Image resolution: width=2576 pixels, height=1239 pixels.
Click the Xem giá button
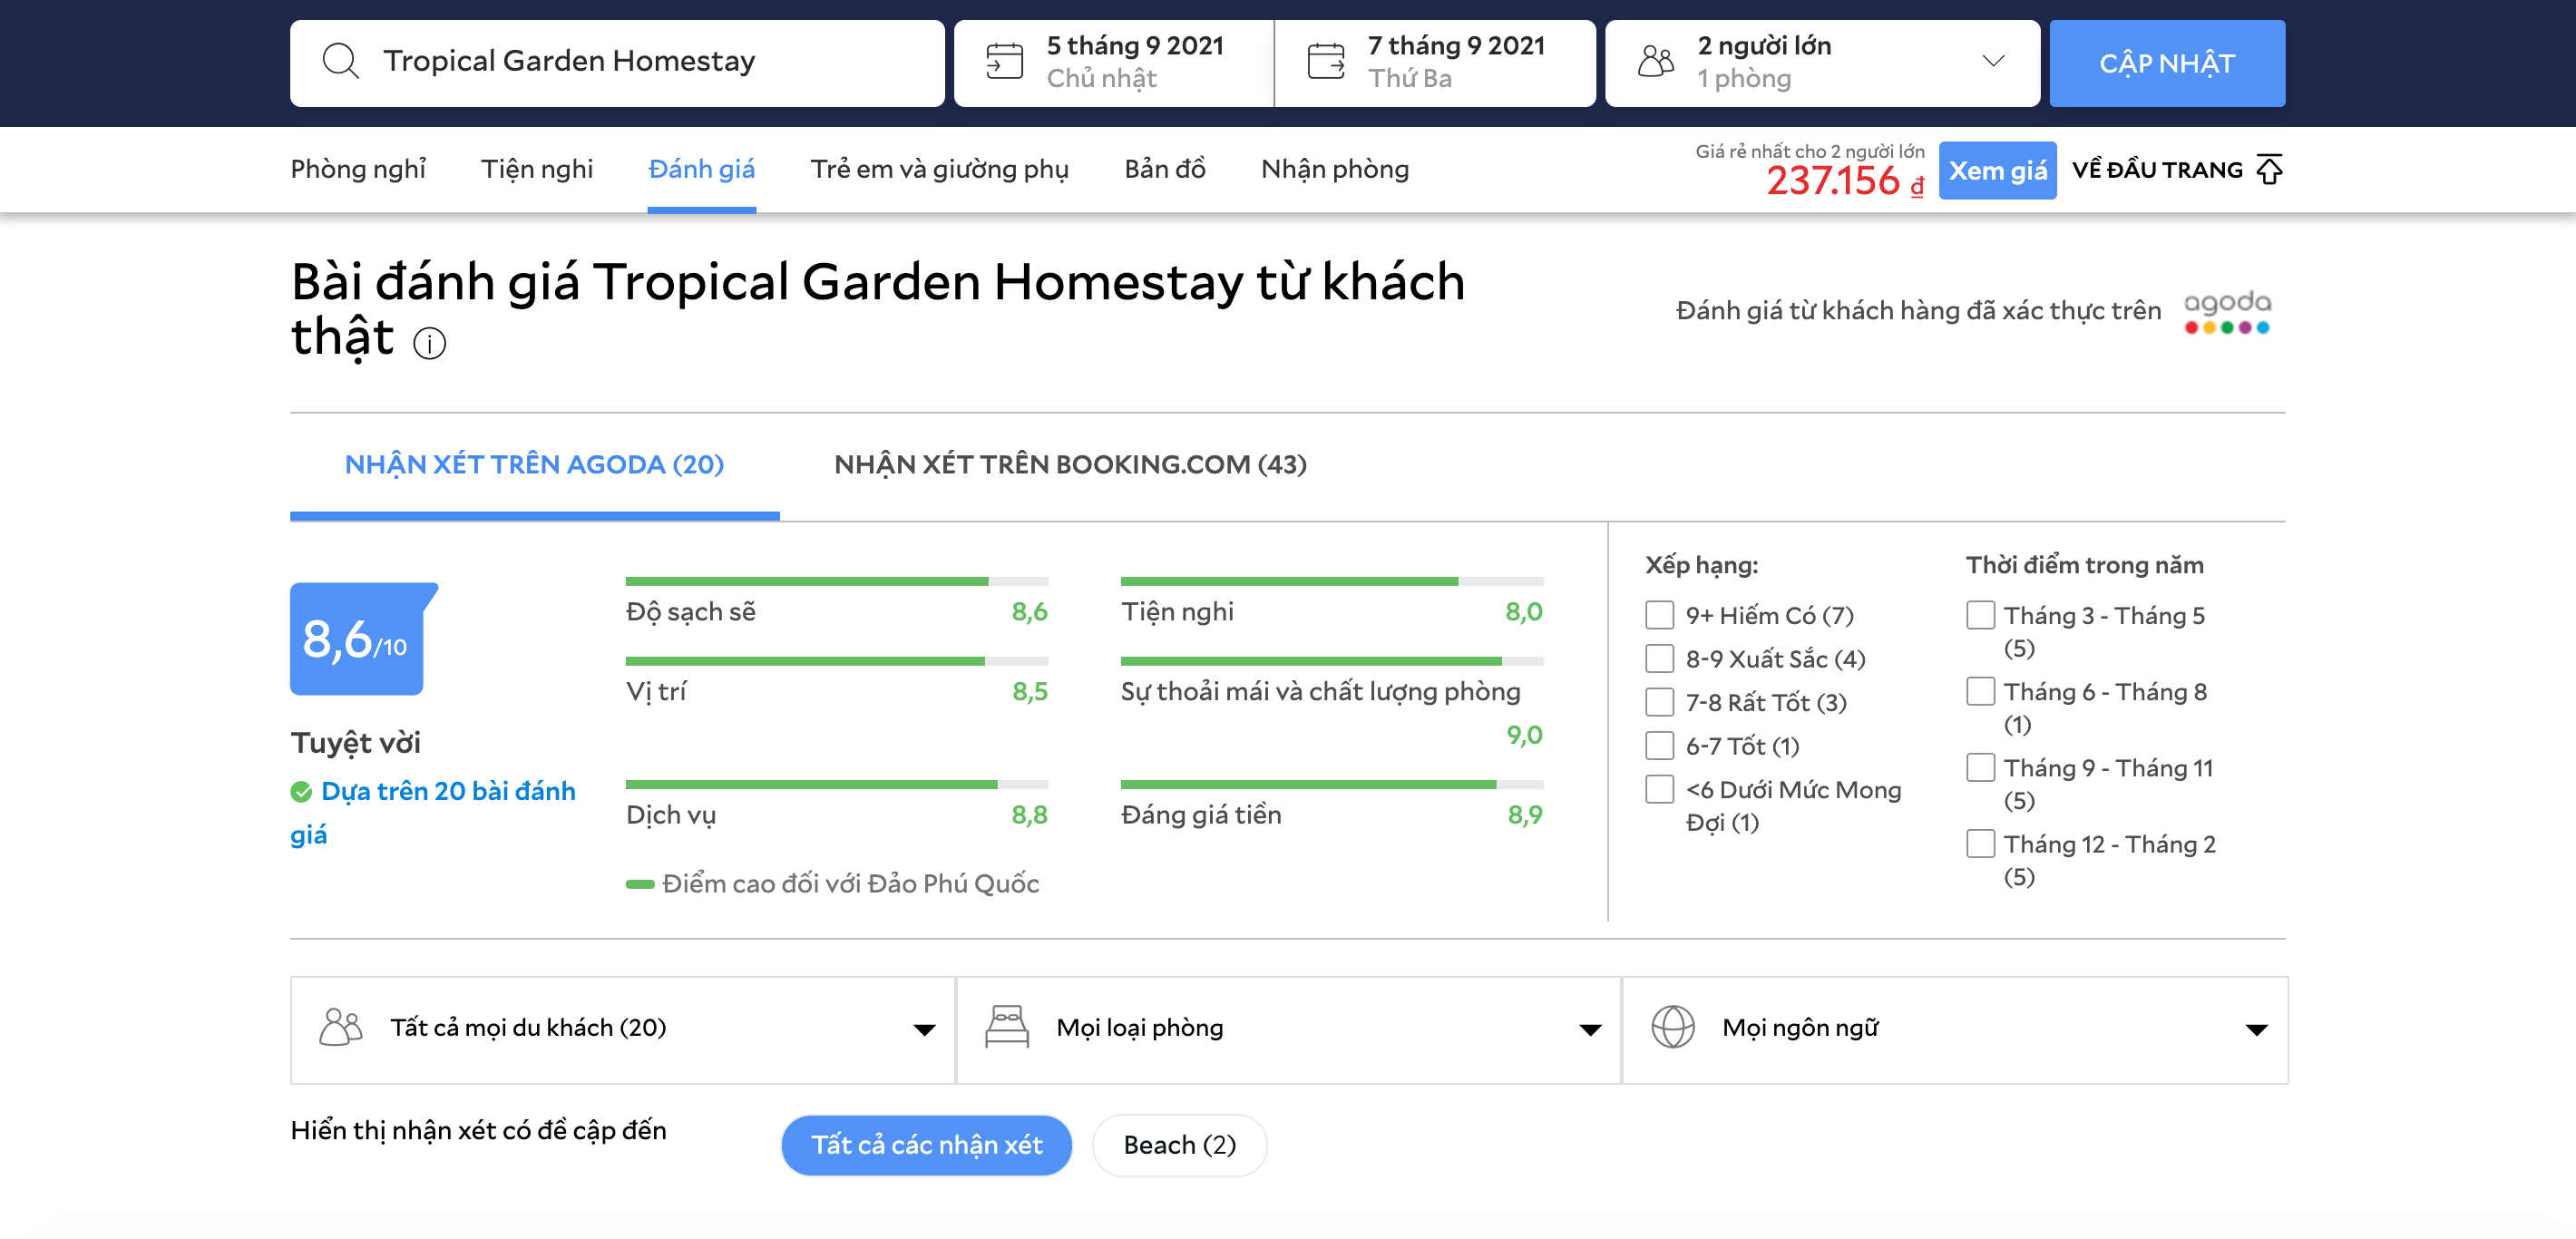point(1997,171)
